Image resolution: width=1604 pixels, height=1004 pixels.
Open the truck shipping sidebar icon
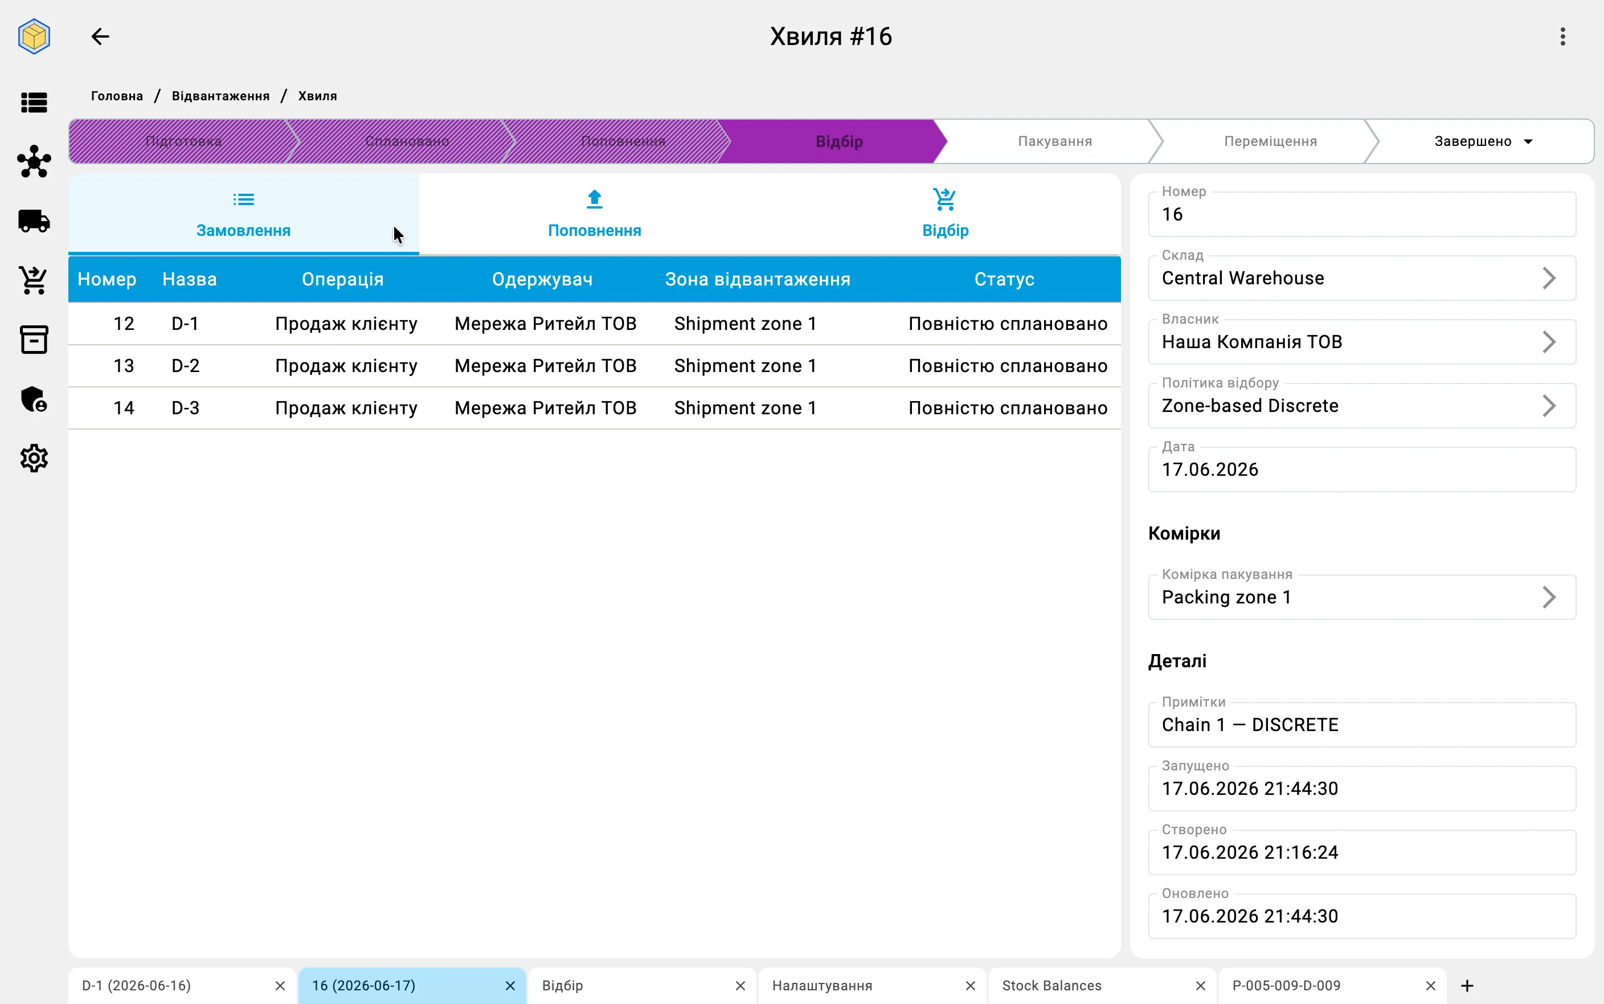point(34,221)
